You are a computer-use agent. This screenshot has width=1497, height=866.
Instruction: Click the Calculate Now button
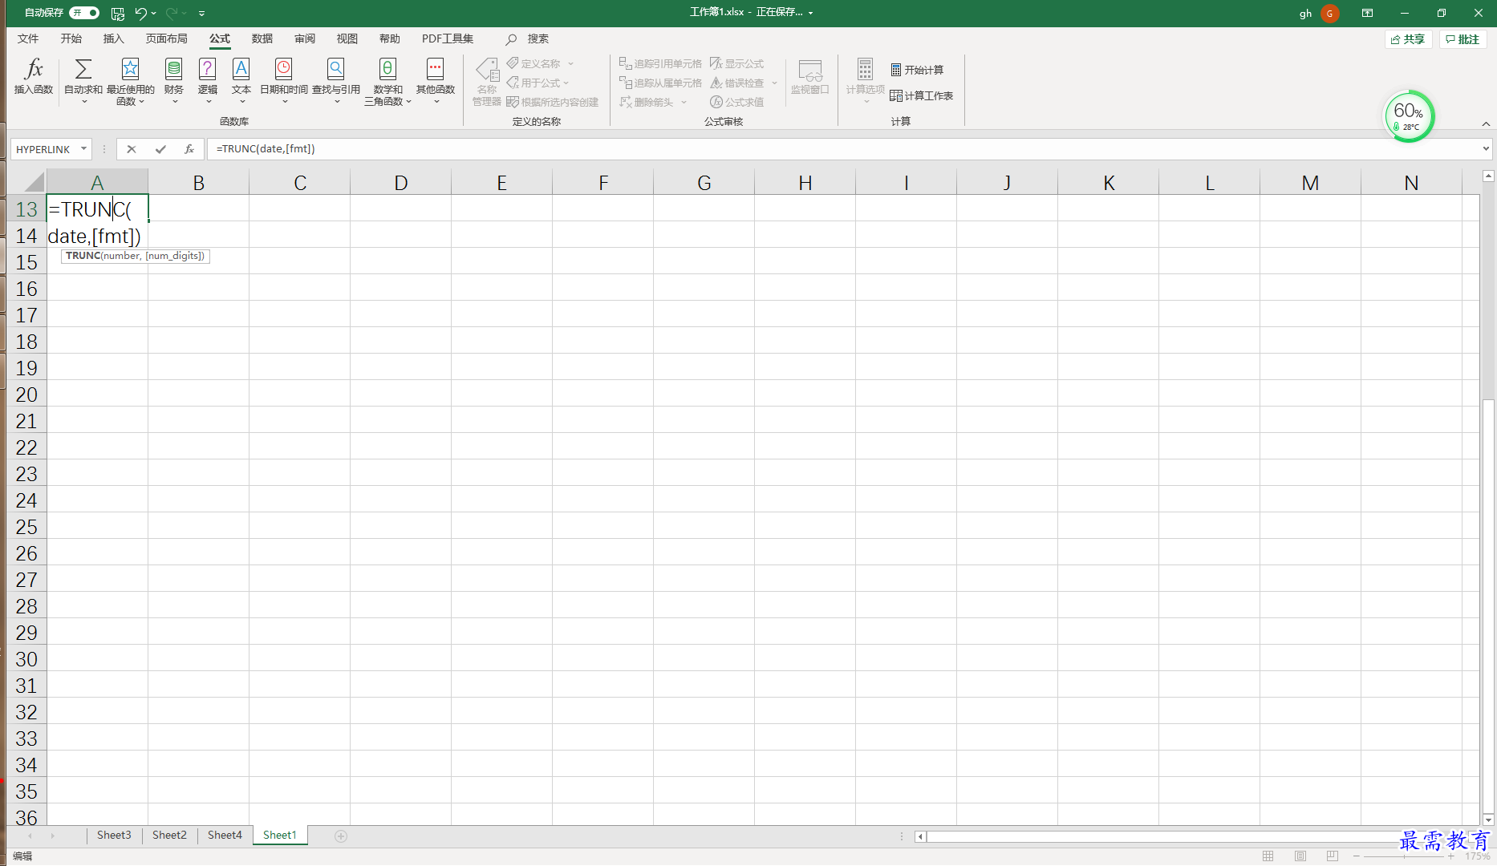[917, 70]
